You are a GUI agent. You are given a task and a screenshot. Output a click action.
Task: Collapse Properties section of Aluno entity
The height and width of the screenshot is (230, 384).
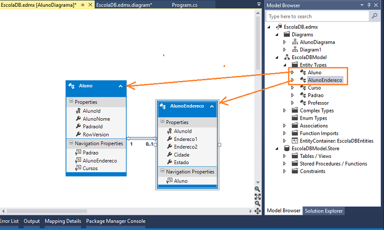71,101
